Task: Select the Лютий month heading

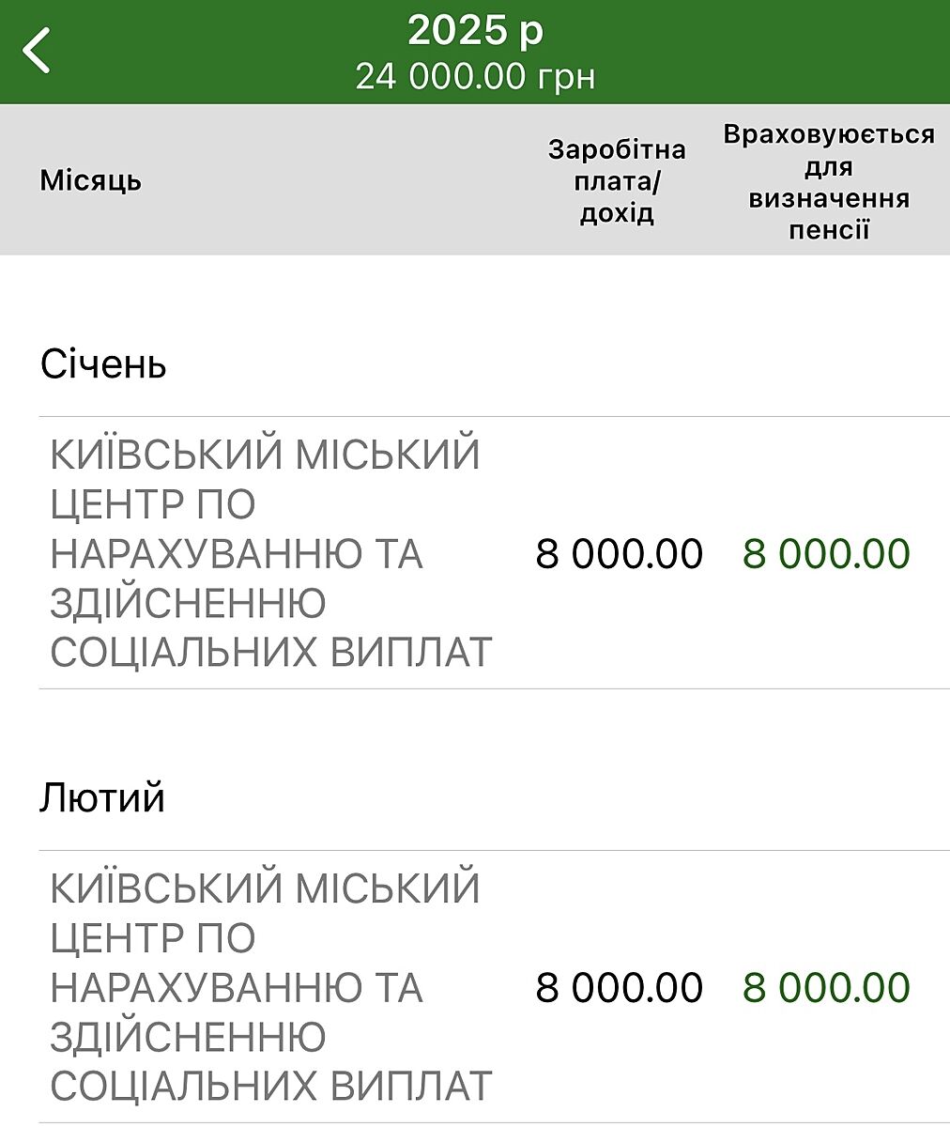Action: tap(102, 798)
